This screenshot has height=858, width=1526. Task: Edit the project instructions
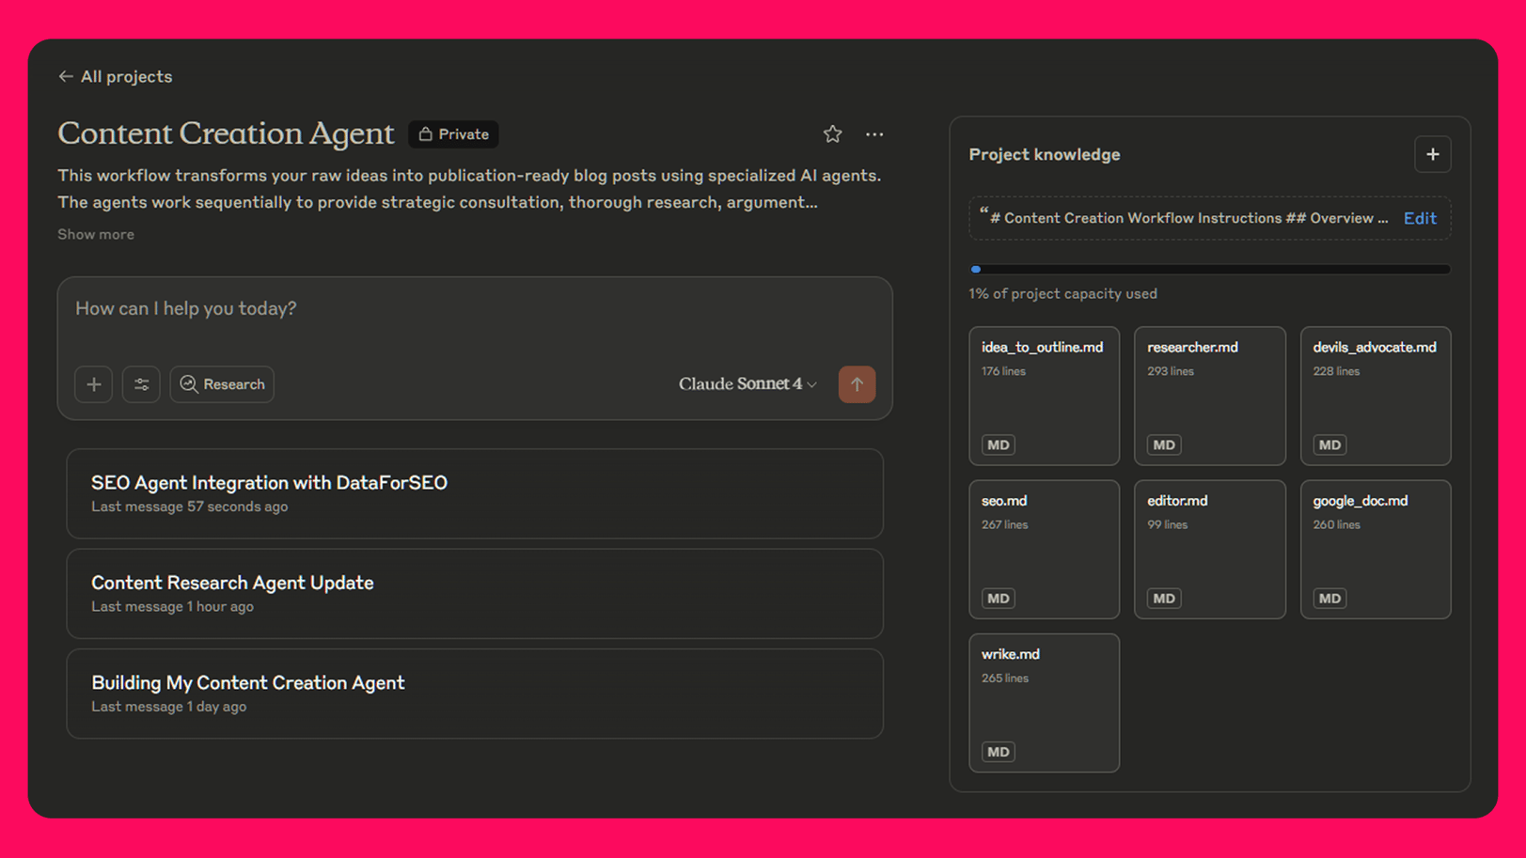(x=1419, y=218)
